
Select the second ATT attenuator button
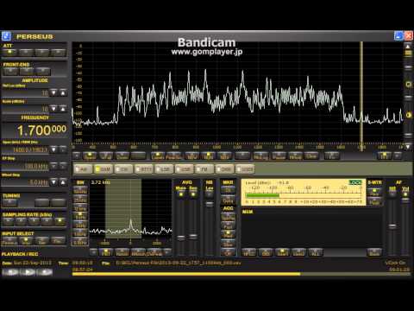point(26,52)
